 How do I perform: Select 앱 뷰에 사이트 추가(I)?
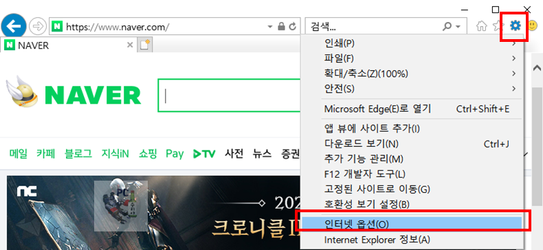[412, 129]
